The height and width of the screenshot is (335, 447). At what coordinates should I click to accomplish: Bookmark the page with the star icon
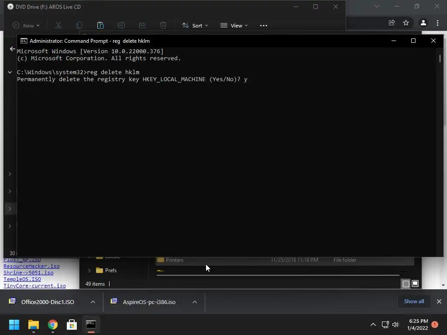[x=406, y=23]
